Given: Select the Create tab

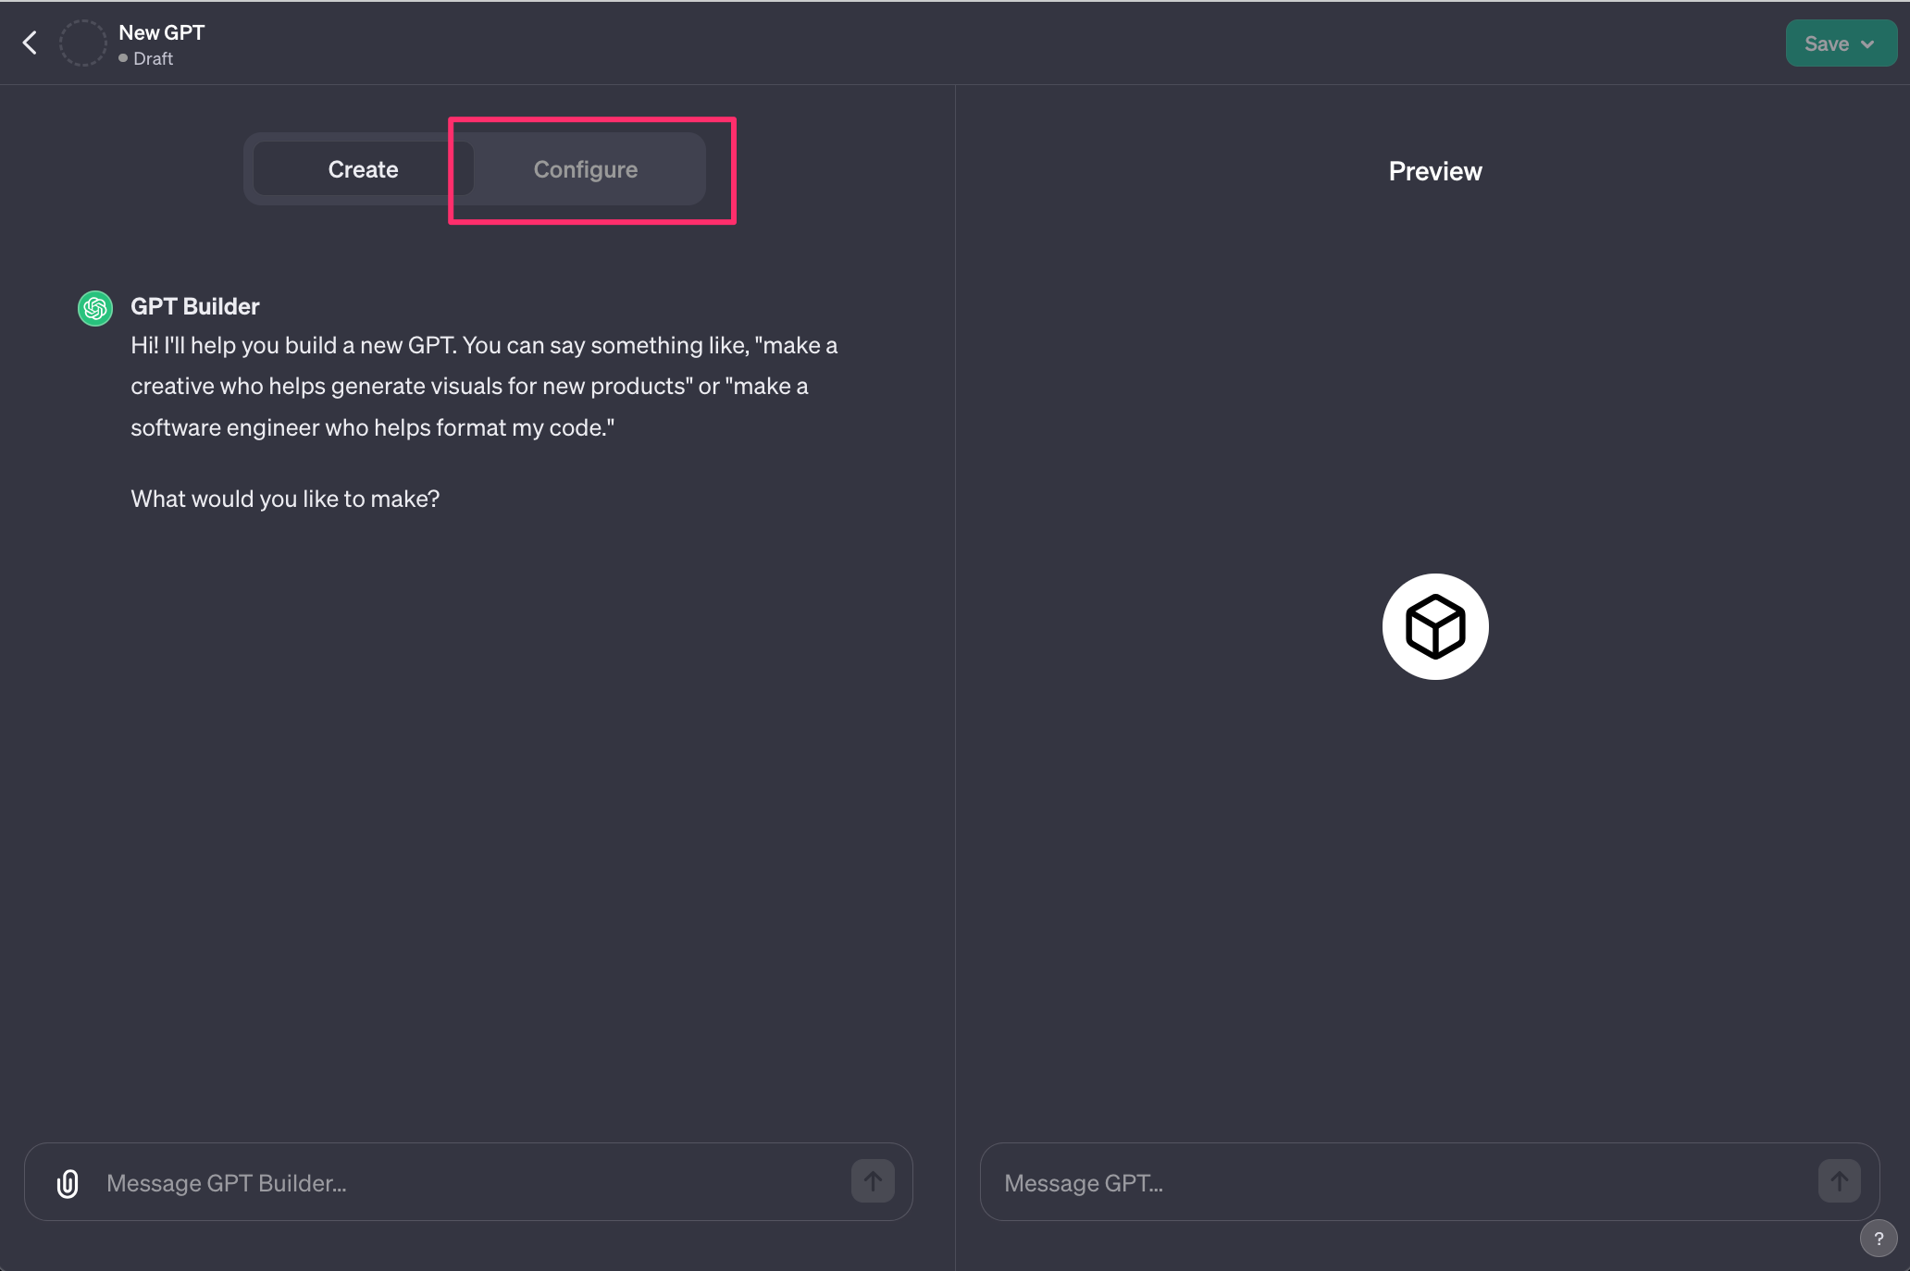Looking at the screenshot, I should tap(363, 169).
